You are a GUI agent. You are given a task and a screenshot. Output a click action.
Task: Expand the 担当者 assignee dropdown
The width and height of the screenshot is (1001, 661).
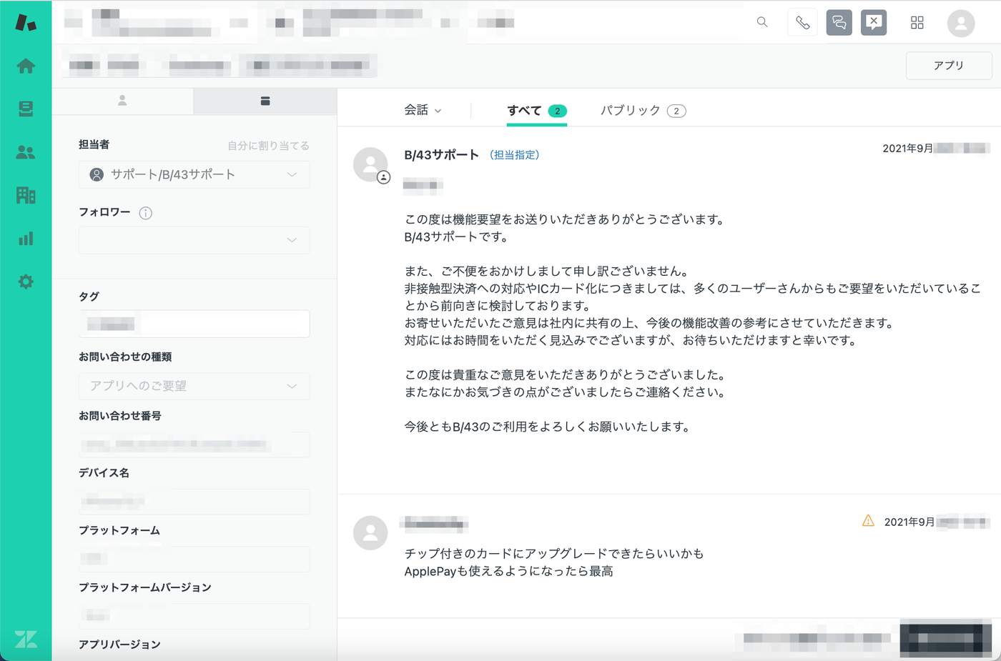[194, 175]
